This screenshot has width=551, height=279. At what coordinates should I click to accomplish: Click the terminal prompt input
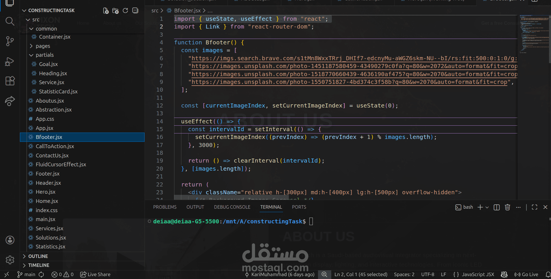coord(311,221)
